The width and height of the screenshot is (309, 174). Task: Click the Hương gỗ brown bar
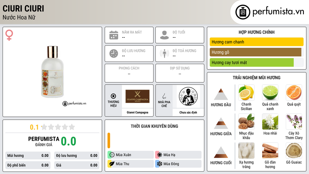click(256, 52)
